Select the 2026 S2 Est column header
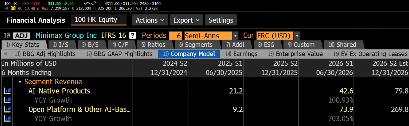 click(390, 63)
